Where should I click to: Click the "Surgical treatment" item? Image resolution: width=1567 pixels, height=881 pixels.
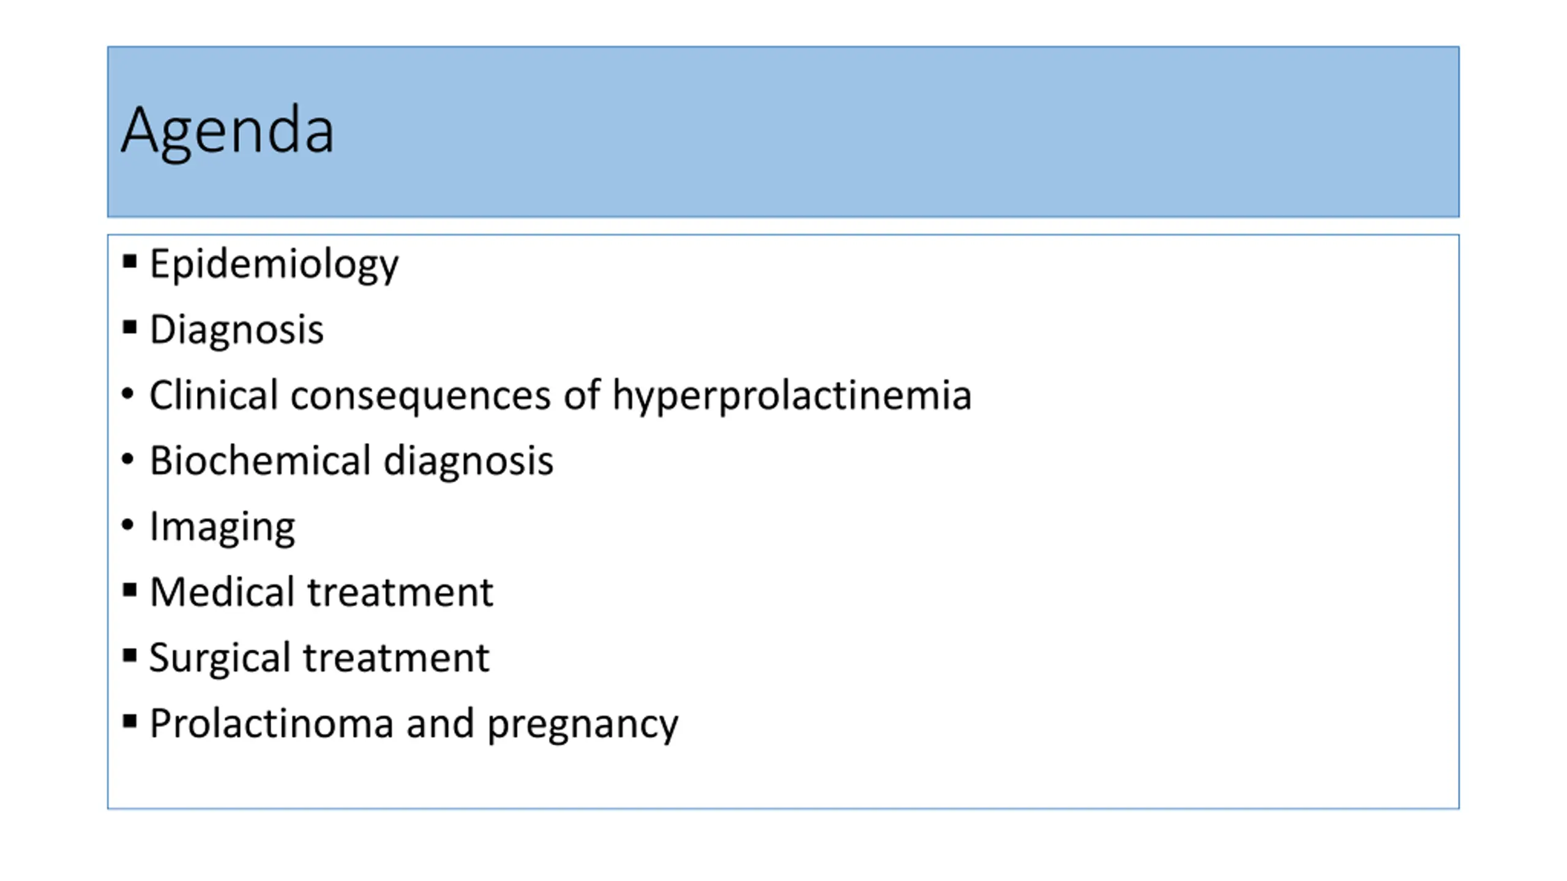point(319,658)
